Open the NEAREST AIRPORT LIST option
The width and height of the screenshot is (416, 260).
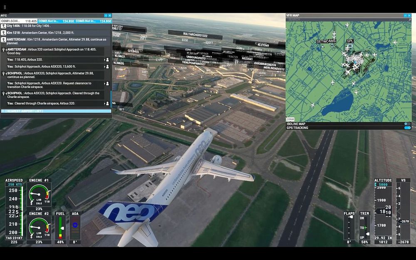pyautogui.click(x=56, y=111)
